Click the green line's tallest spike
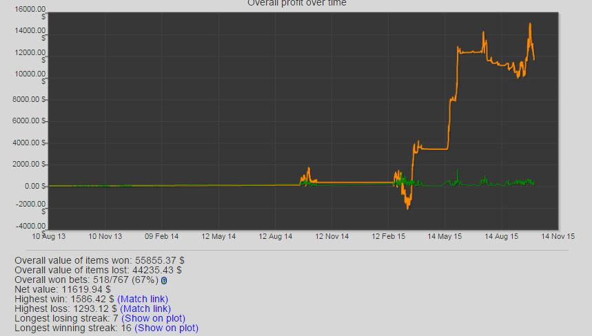The image size is (592, 336). (458, 171)
